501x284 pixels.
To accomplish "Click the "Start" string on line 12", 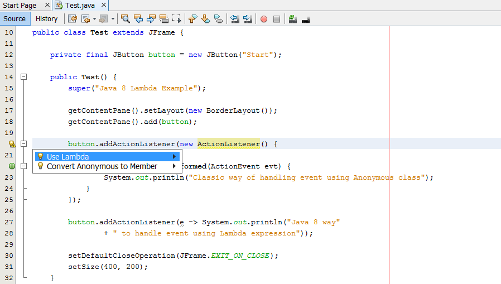I will click(258, 55).
